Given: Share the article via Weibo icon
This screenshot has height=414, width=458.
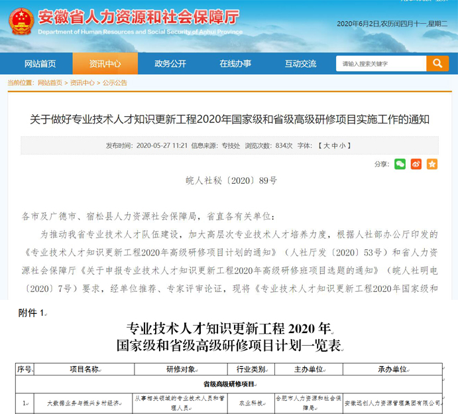Looking at the screenshot, I should (416, 164).
